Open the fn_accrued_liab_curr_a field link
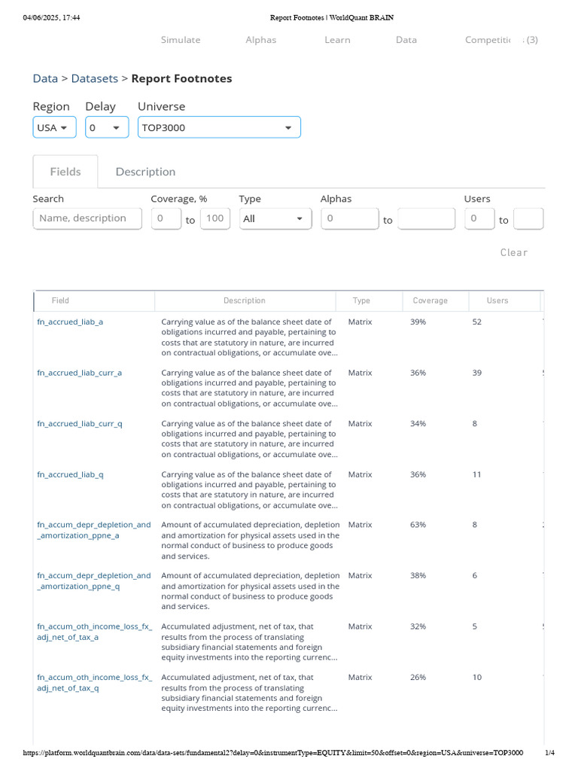The image size is (578, 771). coord(79,373)
